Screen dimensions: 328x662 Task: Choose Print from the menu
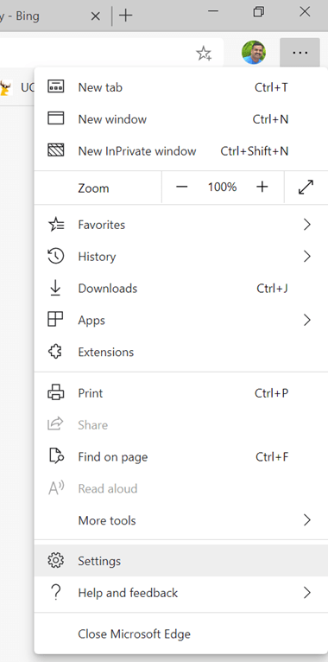click(x=181, y=393)
